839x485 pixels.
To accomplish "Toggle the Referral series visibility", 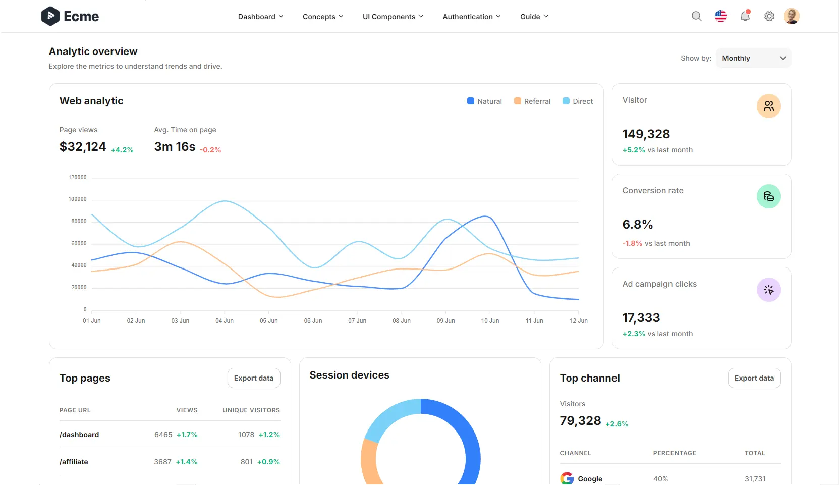I will click(x=531, y=101).
